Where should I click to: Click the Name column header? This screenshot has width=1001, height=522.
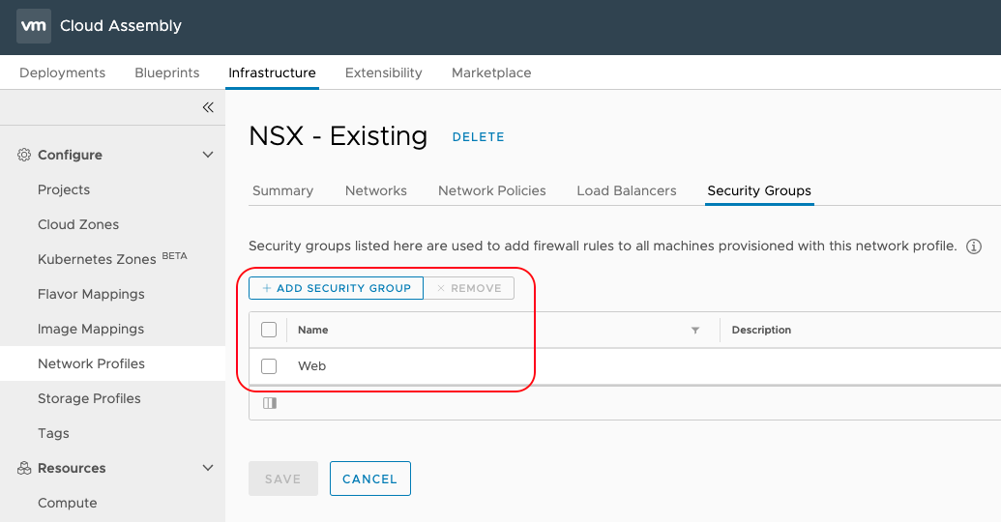pos(312,330)
